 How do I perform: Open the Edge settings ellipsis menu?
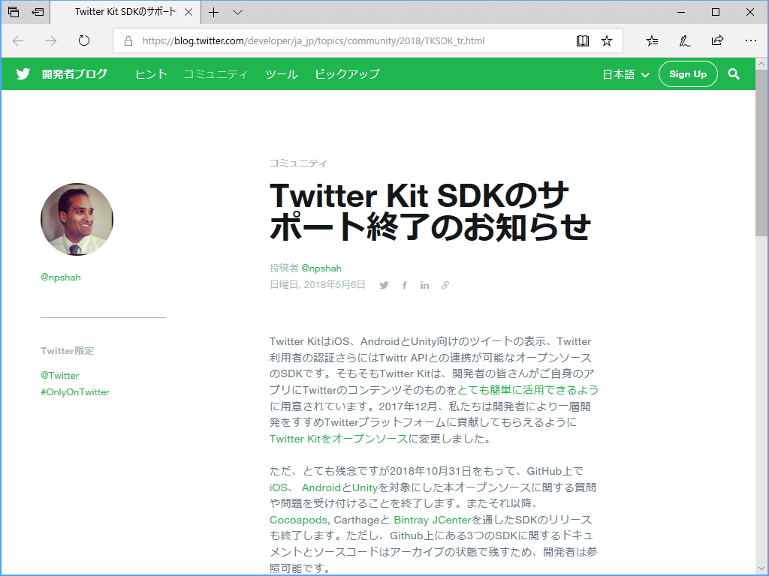click(751, 40)
